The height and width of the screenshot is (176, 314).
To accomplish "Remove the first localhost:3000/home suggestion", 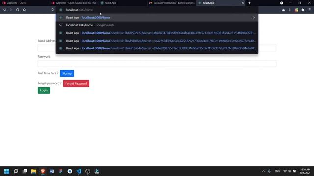I will [254, 18].
